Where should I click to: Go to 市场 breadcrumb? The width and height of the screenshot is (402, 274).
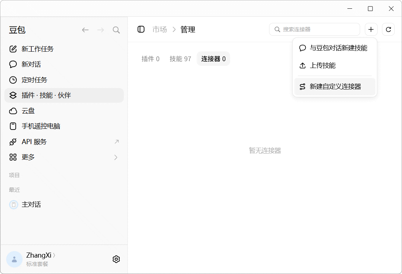pos(159,29)
